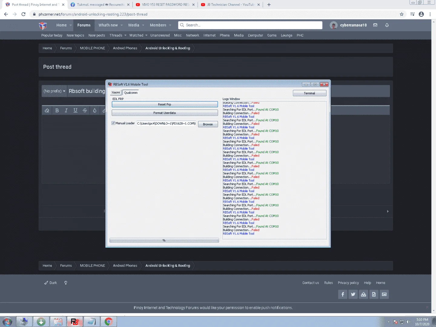Open the RBSoft app from taskbar
The width and height of the screenshot is (436, 327).
coord(74,322)
